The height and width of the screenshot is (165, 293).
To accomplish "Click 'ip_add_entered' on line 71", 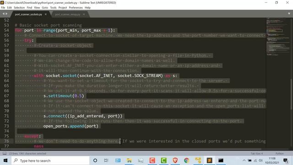I will tap(87, 116).
